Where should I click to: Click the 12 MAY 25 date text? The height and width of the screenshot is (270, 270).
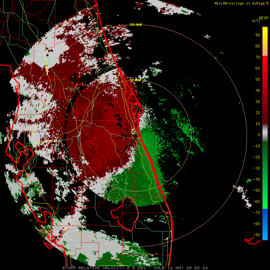click(180, 268)
